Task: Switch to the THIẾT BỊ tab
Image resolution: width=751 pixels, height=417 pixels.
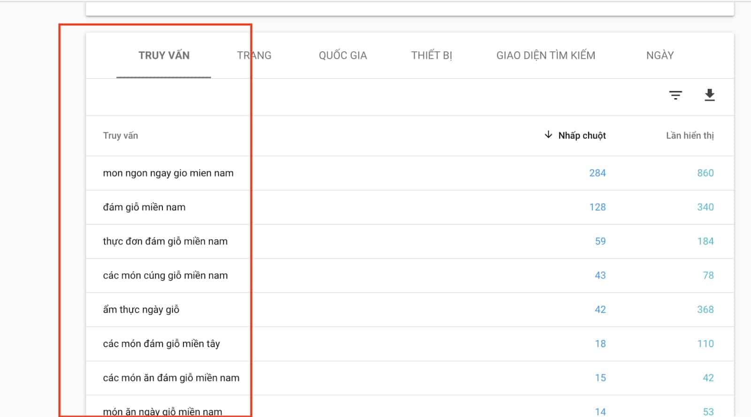Action: (431, 55)
